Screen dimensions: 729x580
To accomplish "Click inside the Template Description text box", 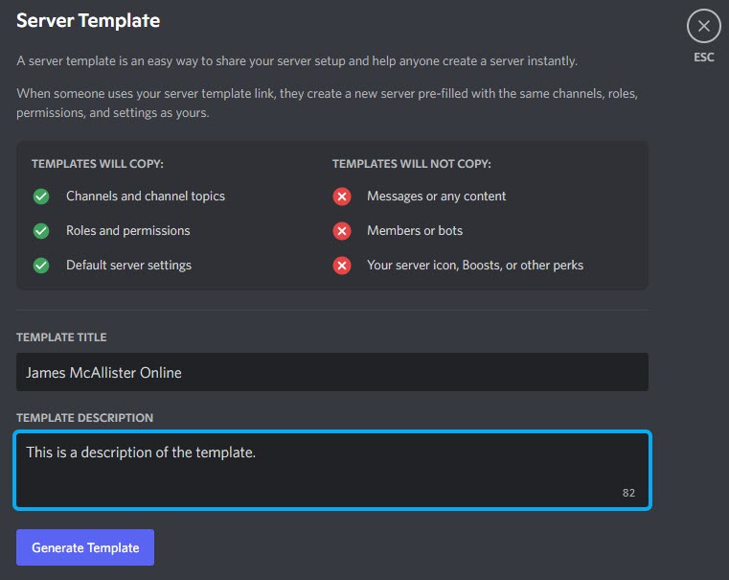I will 332,471.
